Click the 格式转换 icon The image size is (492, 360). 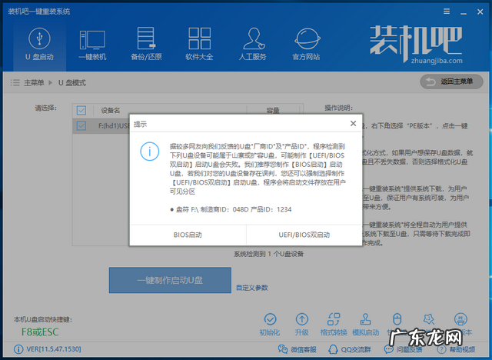click(x=334, y=319)
